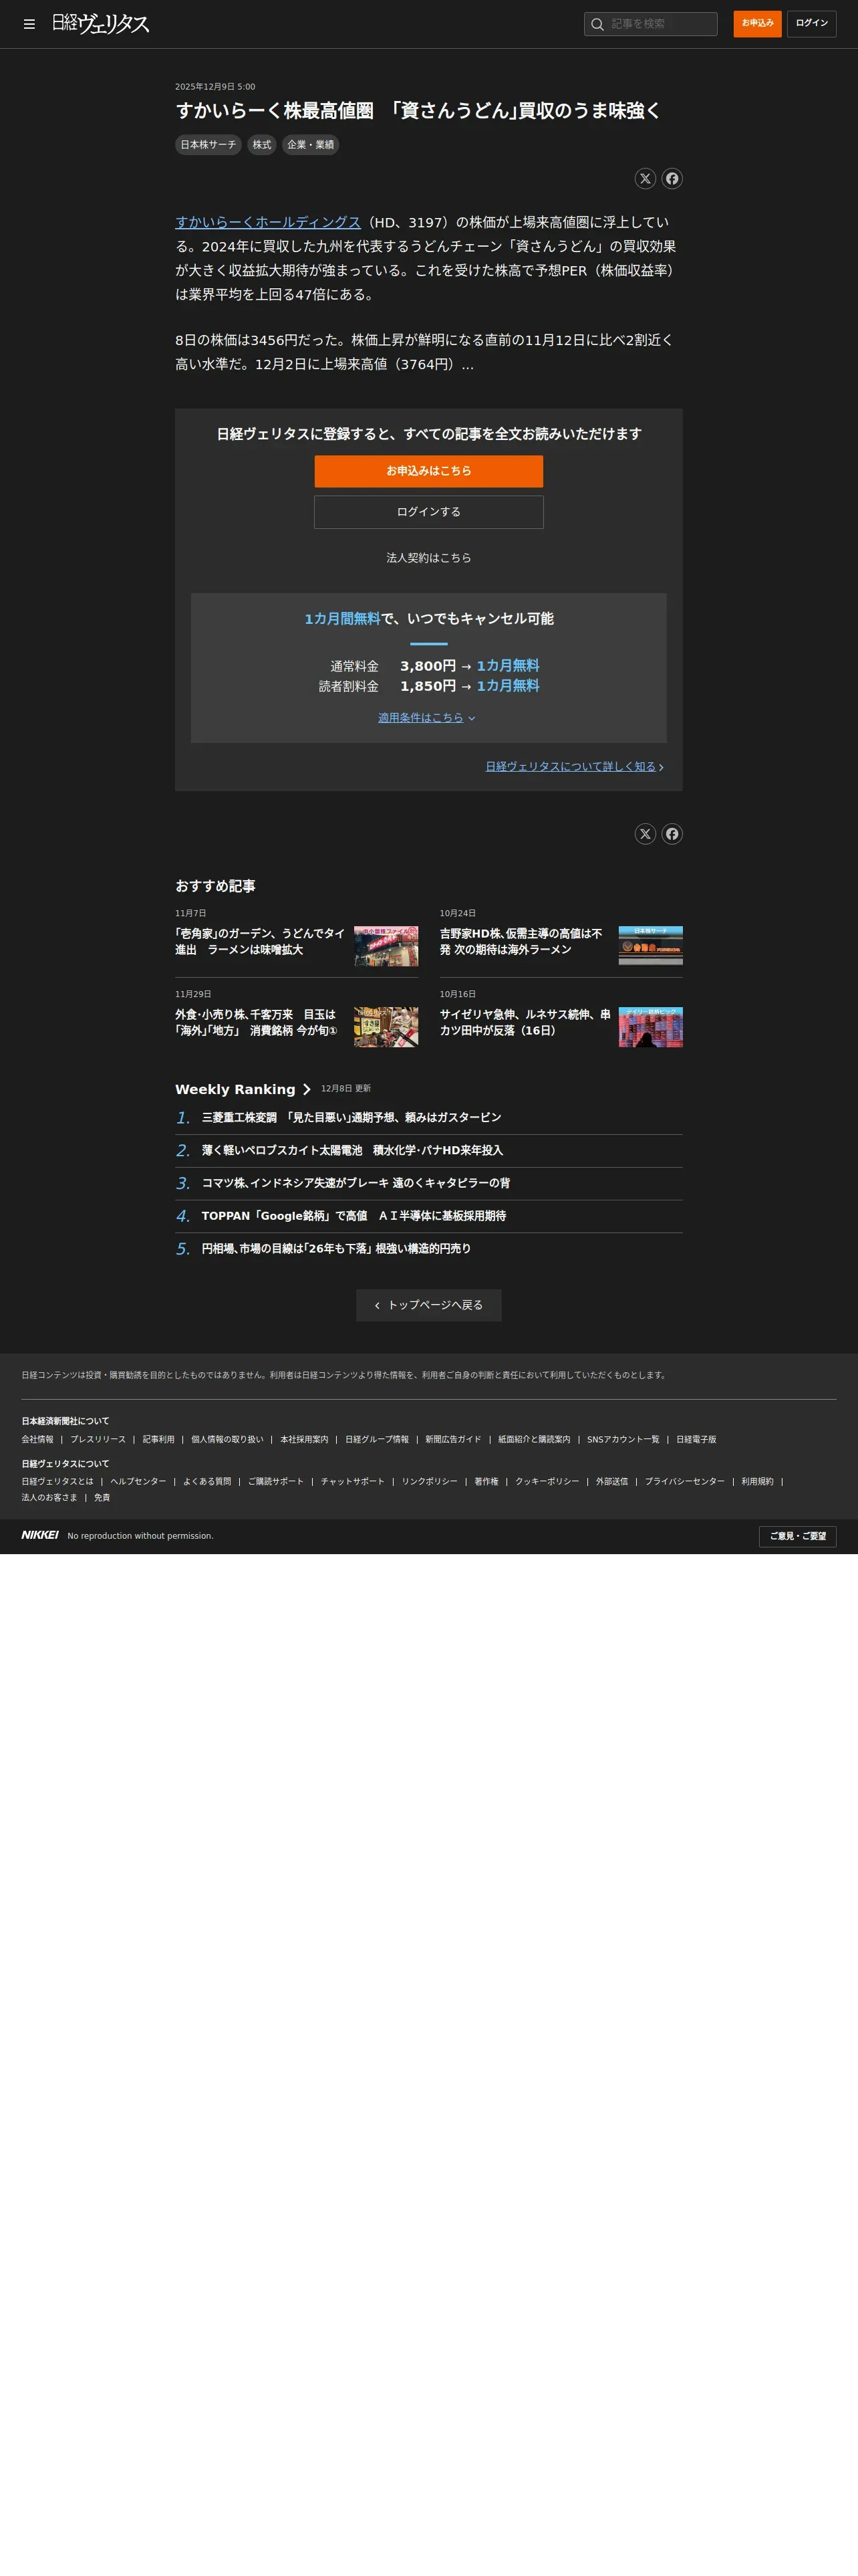Open footer 日経電子版 link
858x2576 pixels.
pyautogui.click(x=696, y=1440)
